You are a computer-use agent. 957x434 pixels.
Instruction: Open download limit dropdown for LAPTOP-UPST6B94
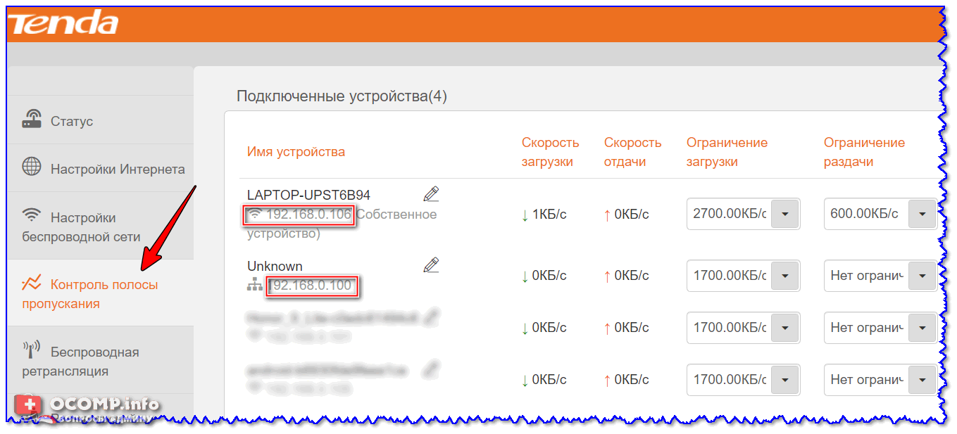(x=785, y=213)
